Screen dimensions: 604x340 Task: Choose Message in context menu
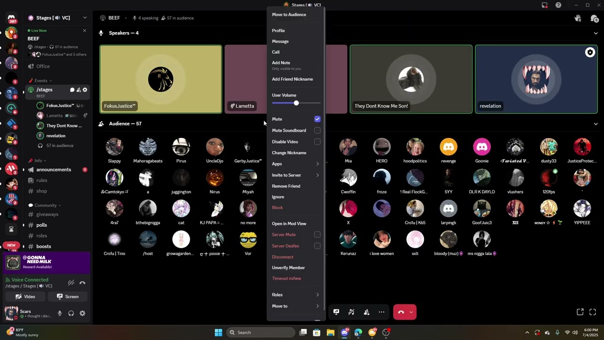point(280,42)
